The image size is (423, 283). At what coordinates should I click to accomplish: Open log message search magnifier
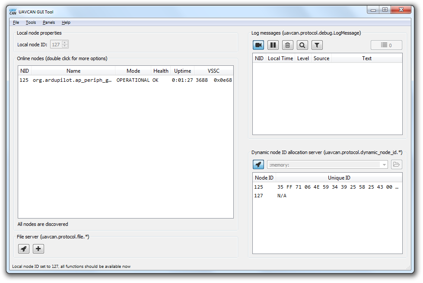(302, 45)
